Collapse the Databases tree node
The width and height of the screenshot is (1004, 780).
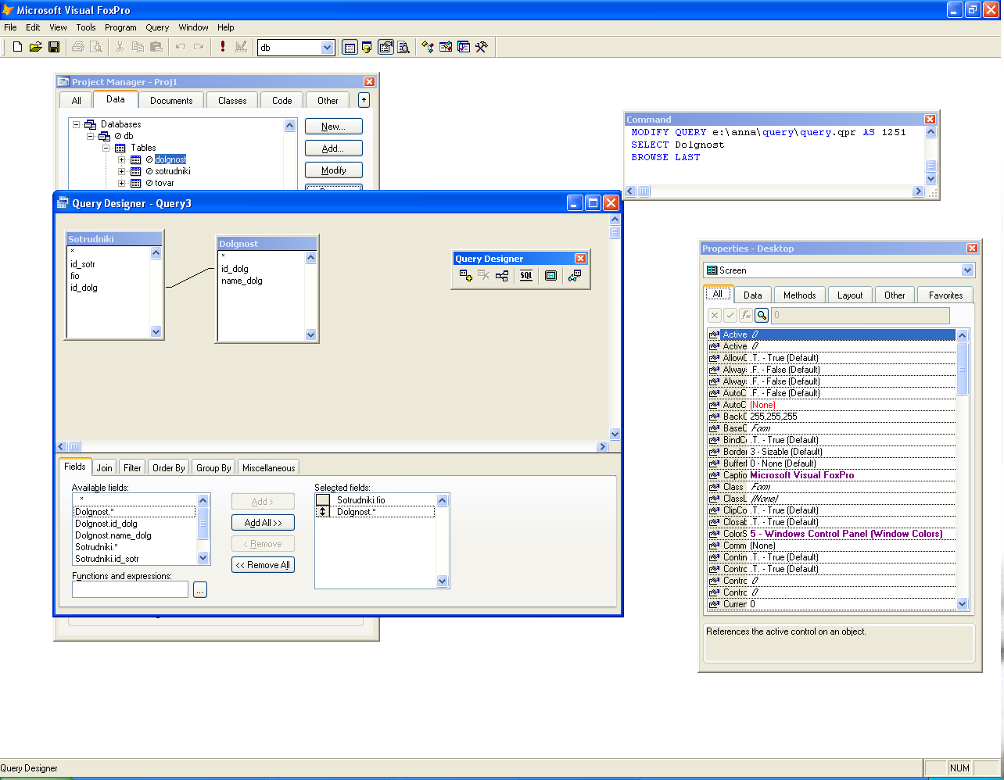click(x=77, y=124)
